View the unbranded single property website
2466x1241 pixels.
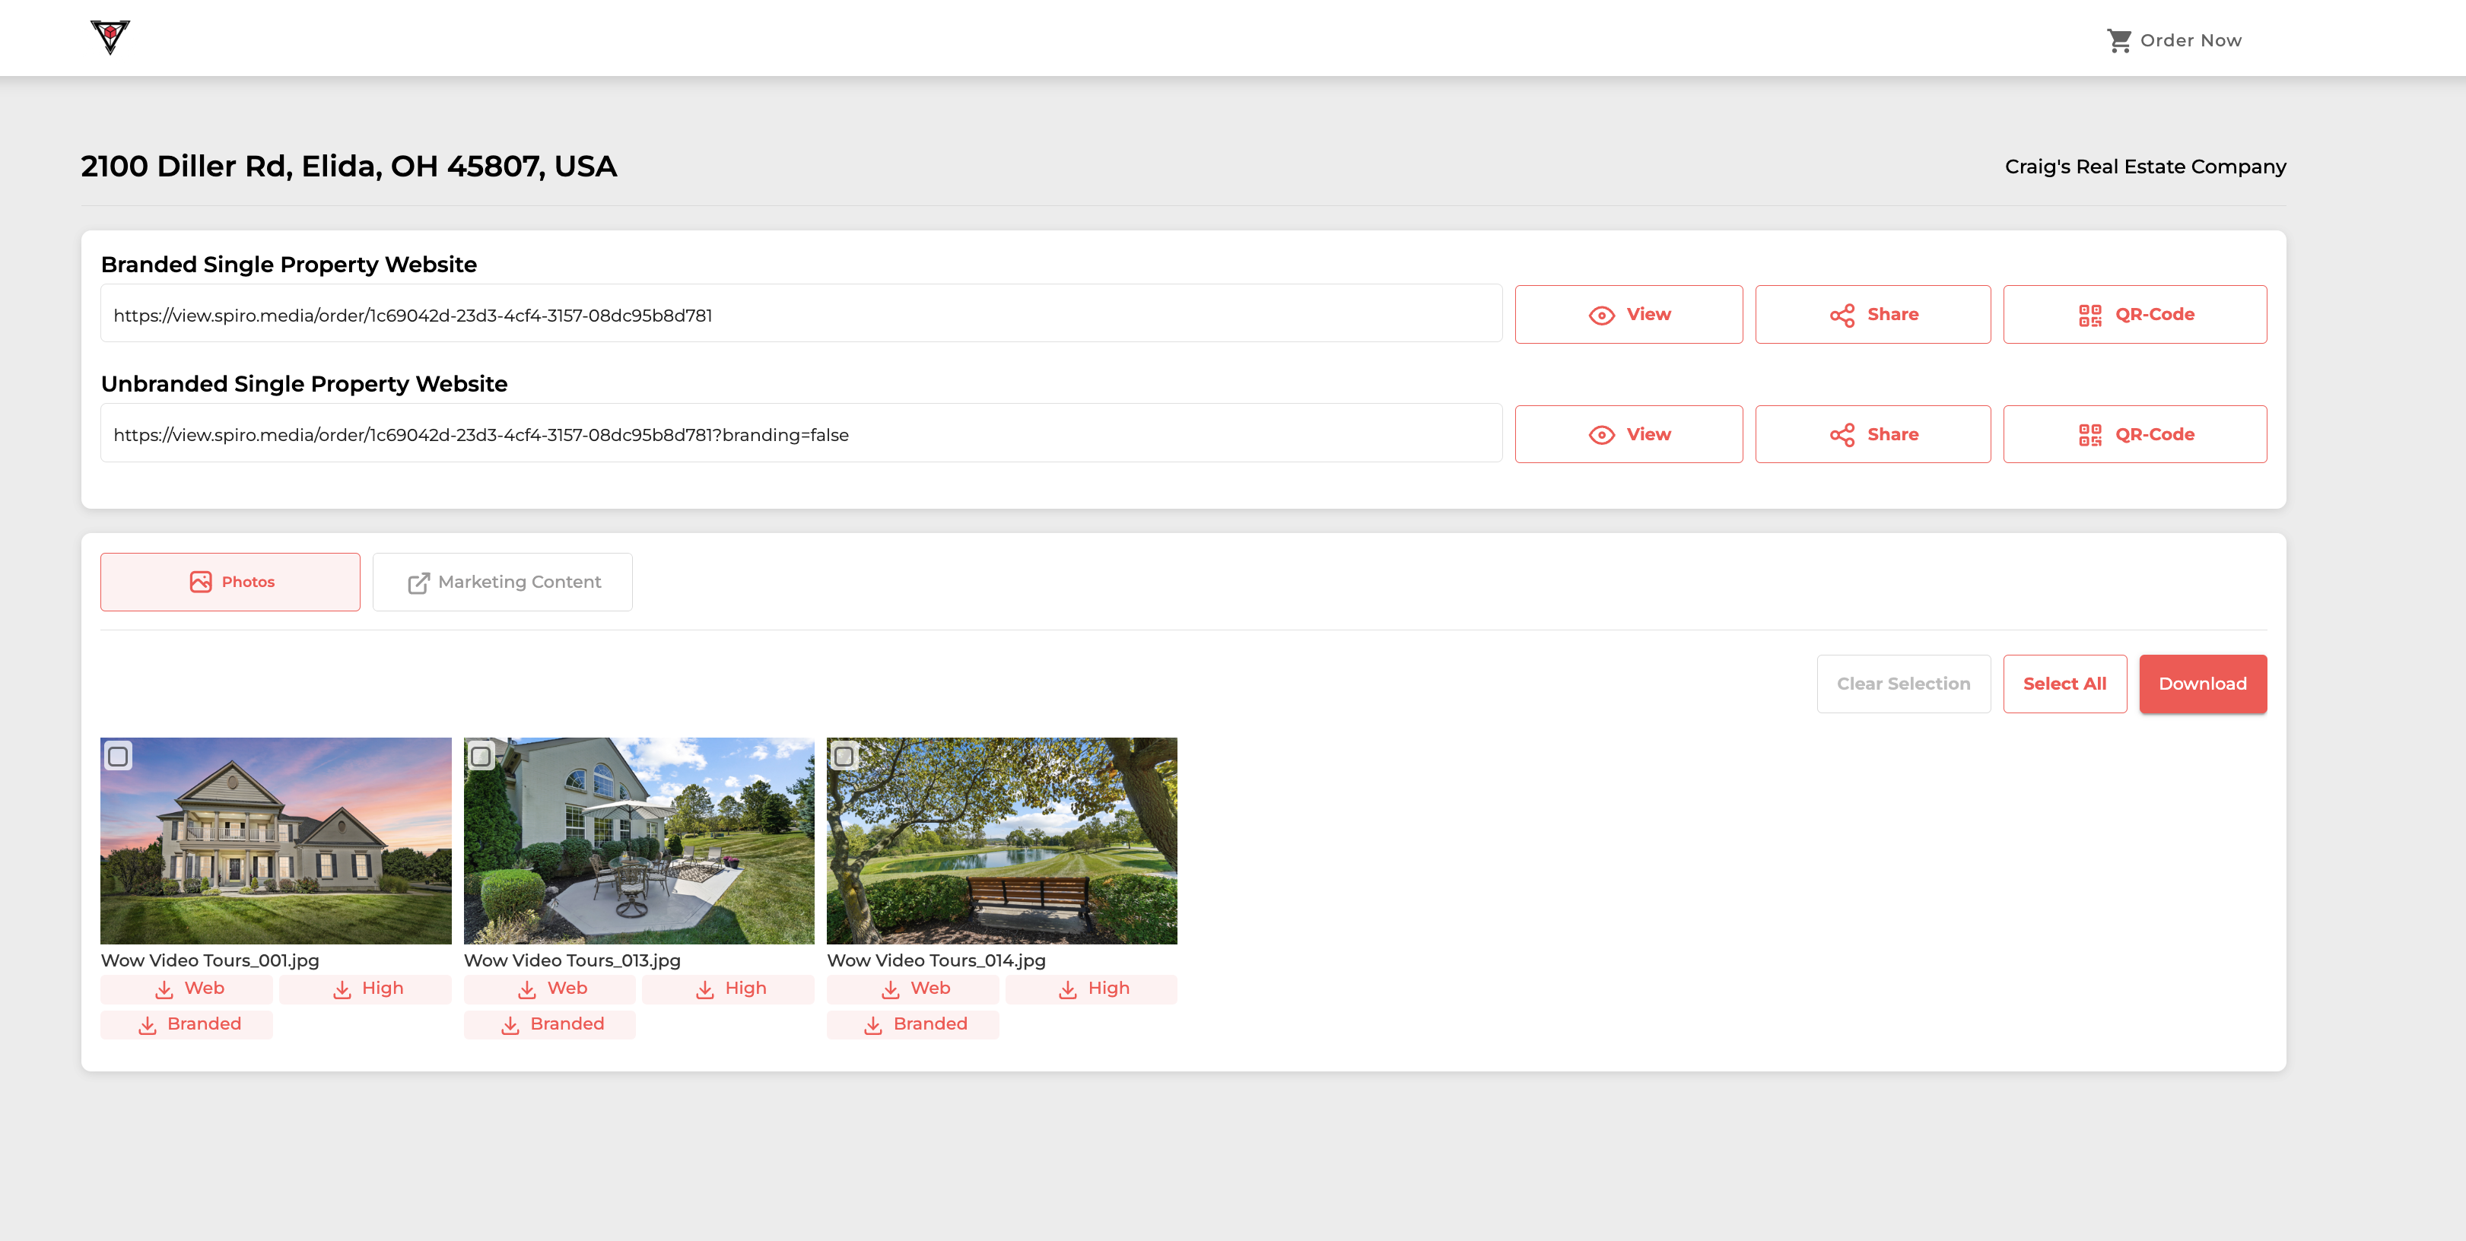click(x=1629, y=434)
